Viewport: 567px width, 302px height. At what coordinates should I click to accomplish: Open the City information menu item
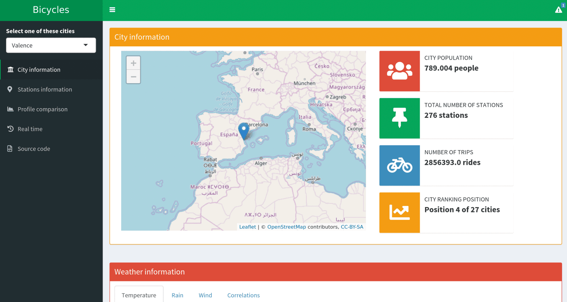pyautogui.click(x=51, y=70)
